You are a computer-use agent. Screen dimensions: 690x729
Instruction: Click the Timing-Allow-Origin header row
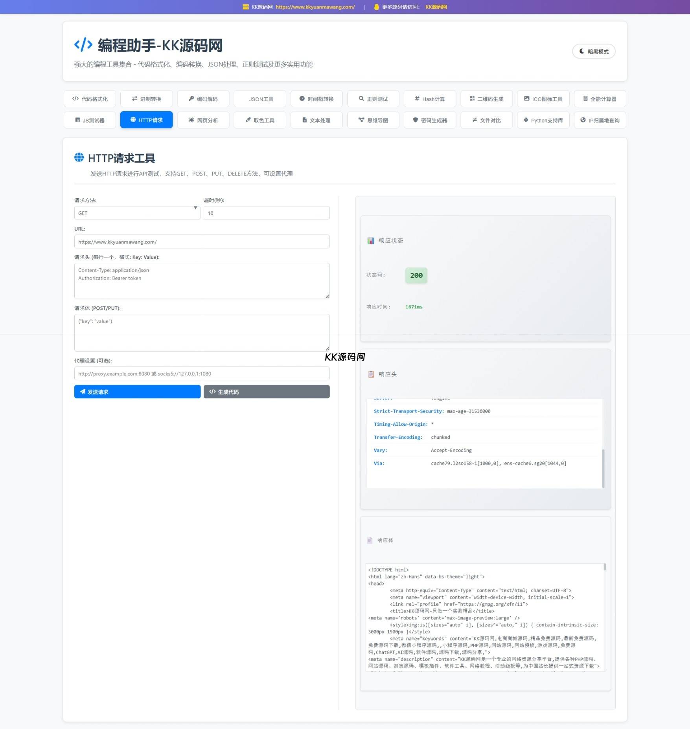pos(486,424)
